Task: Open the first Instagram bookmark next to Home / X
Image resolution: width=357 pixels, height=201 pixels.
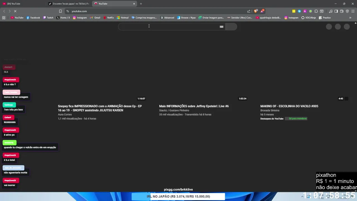Action: pos(80,18)
